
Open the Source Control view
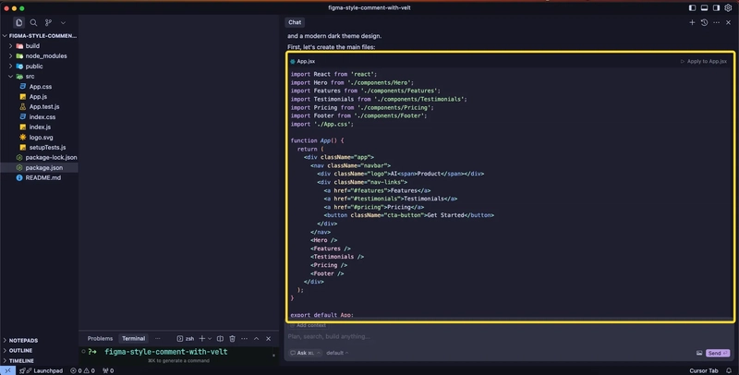point(48,22)
